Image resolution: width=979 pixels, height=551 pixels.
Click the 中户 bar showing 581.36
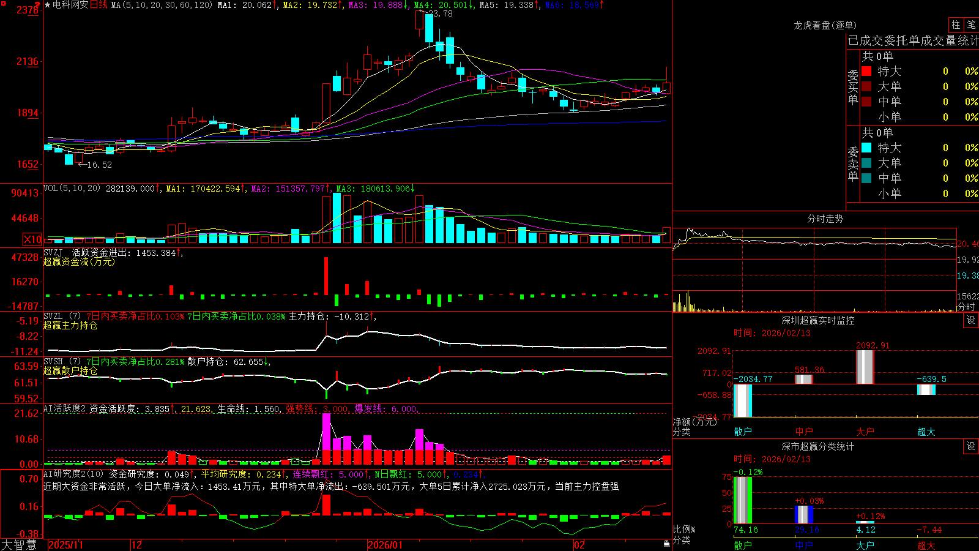tap(804, 380)
